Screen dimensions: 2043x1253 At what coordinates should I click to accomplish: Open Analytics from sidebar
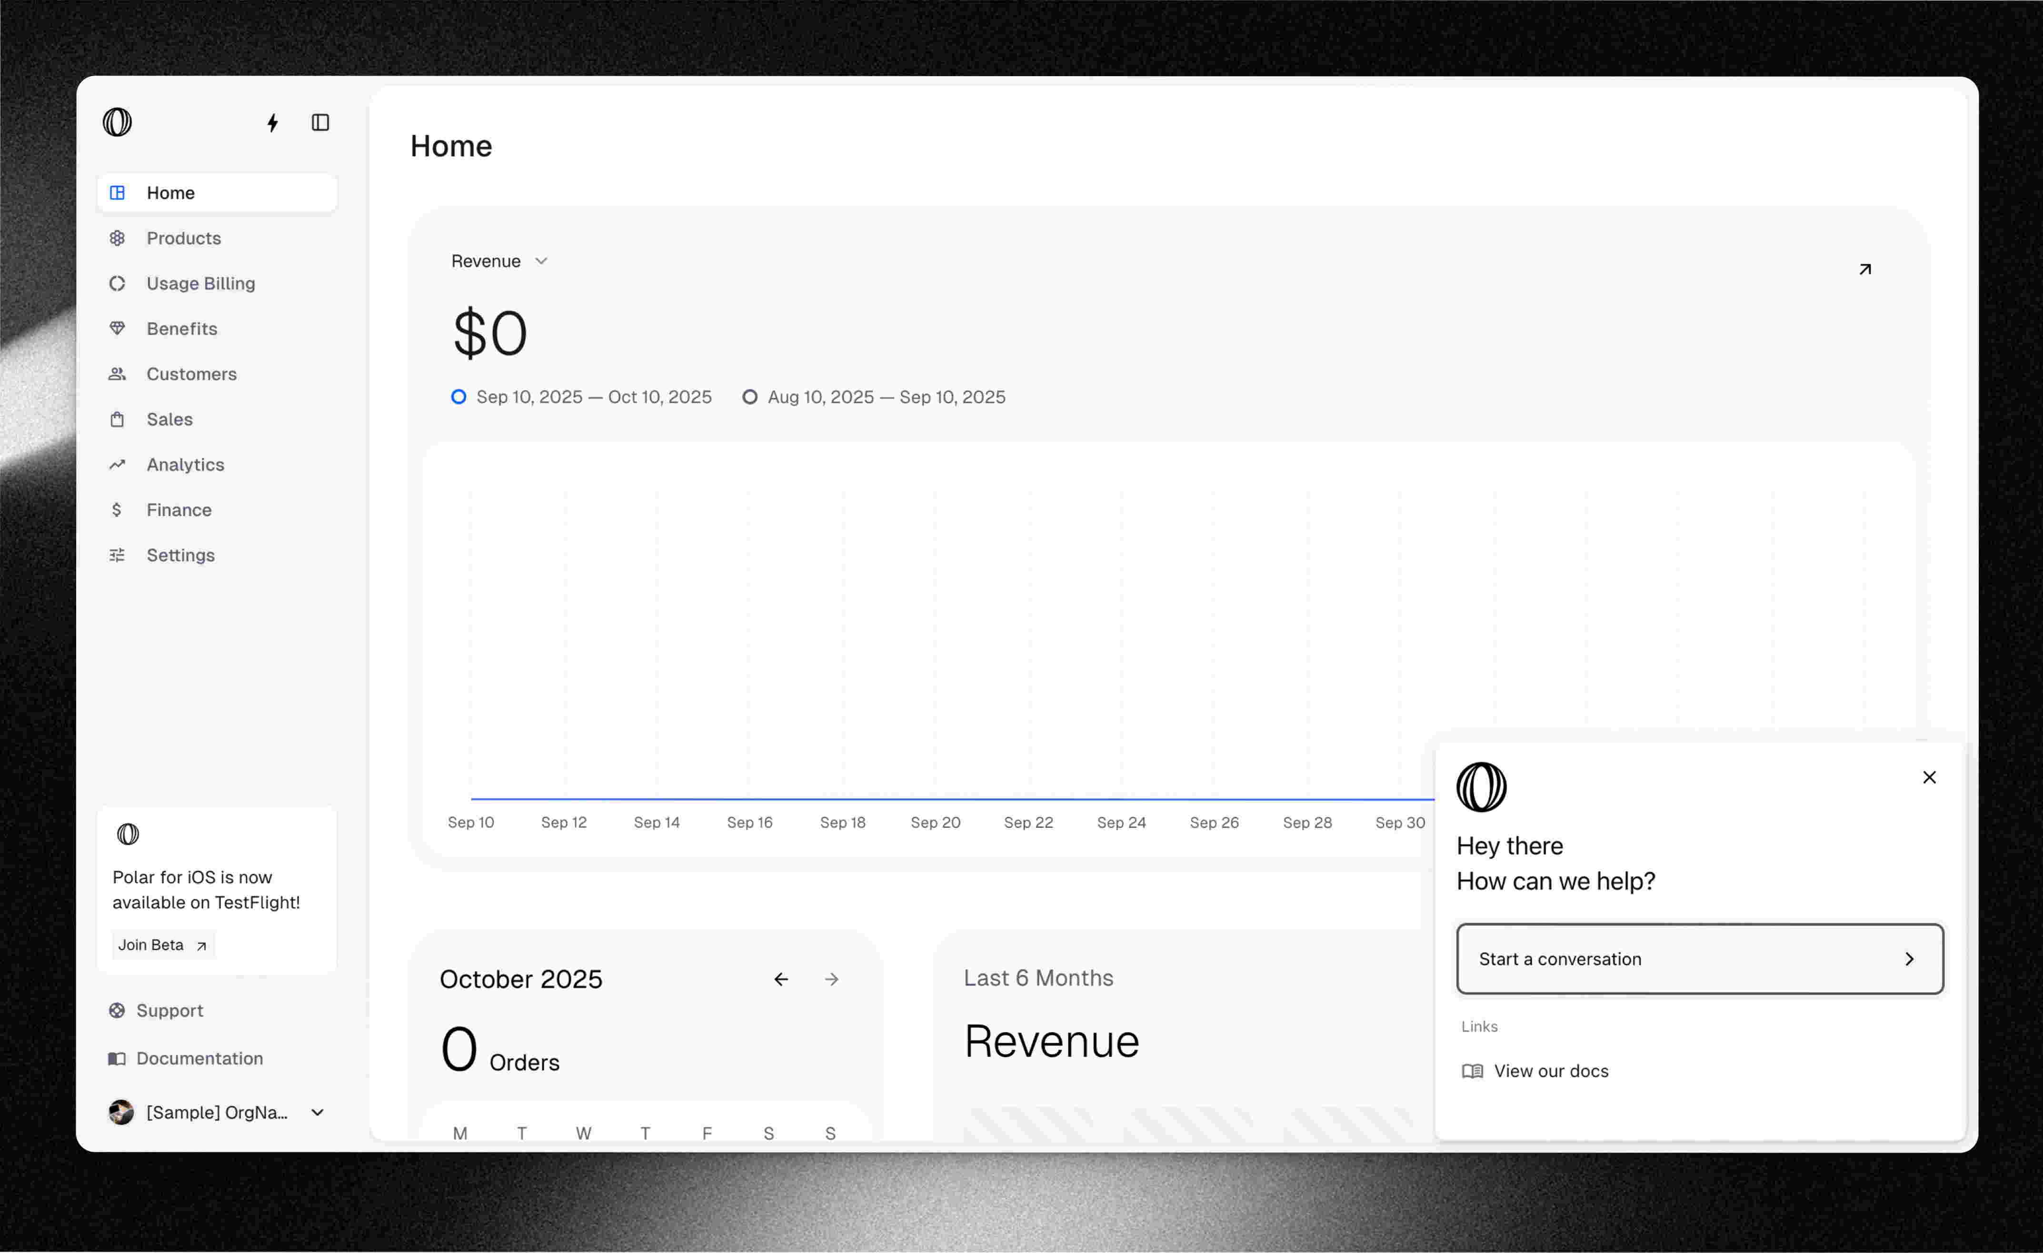[x=185, y=464]
